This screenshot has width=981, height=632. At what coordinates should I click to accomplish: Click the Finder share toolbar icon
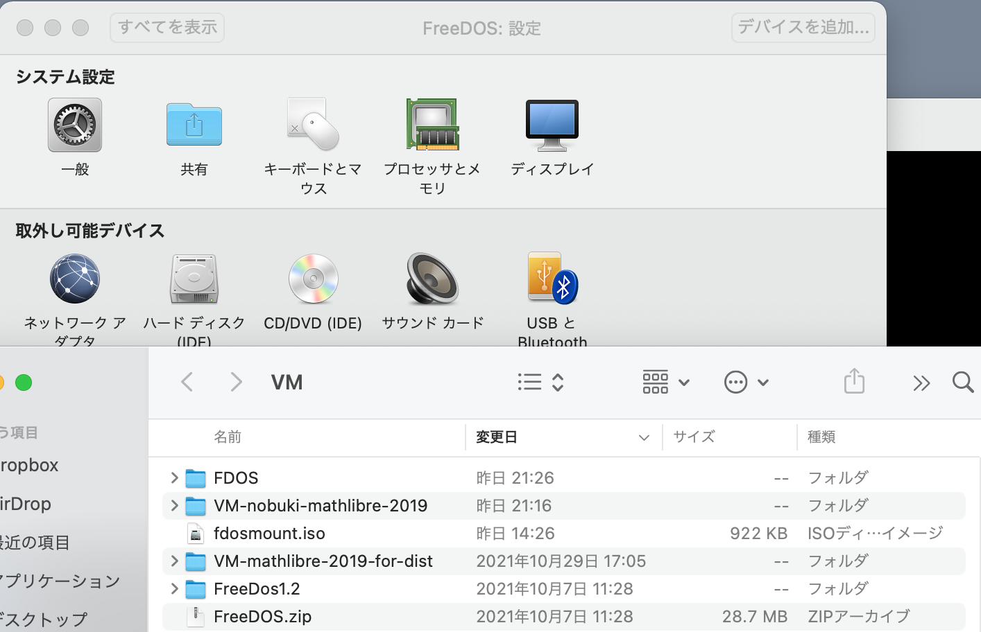click(x=854, y=382)
